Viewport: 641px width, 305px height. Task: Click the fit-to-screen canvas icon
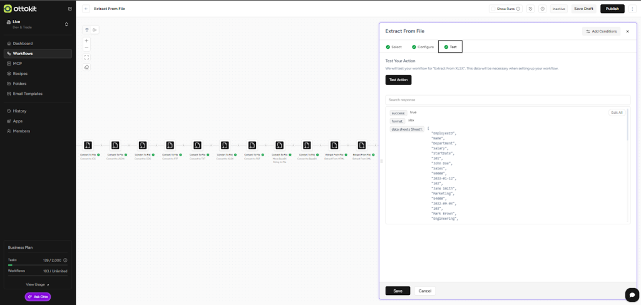click(86, 57)
